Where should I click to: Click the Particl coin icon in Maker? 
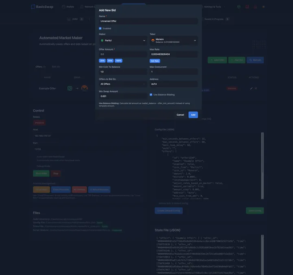point(102,40)
